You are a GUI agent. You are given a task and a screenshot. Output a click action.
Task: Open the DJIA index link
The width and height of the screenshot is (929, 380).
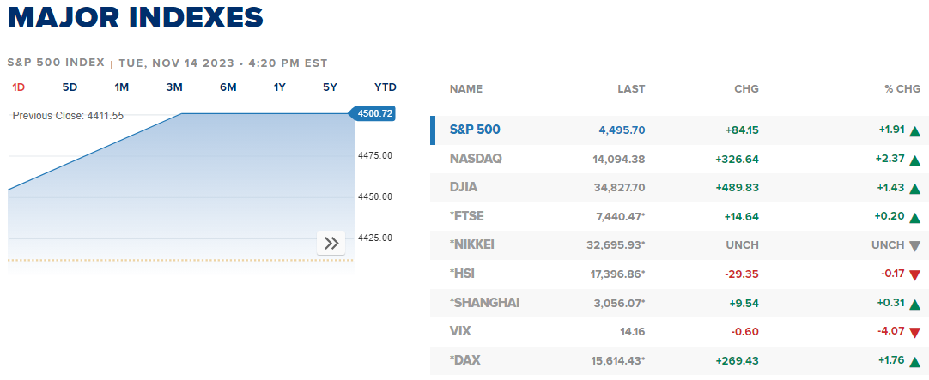pos(464,187)
